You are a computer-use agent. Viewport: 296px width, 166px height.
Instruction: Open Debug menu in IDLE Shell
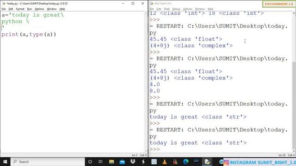[x=176, y=9]
